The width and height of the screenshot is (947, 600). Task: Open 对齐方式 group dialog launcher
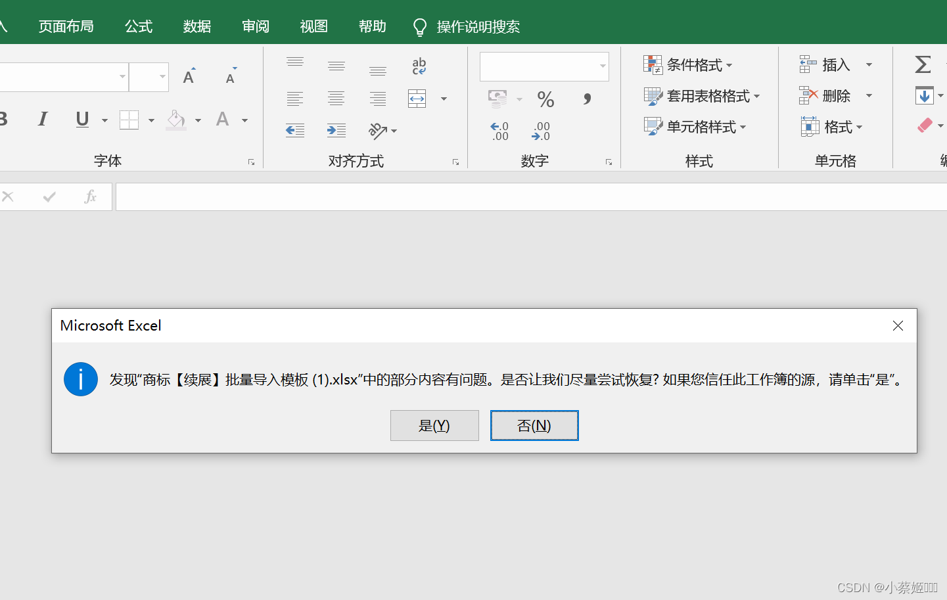tap(455, 162)
